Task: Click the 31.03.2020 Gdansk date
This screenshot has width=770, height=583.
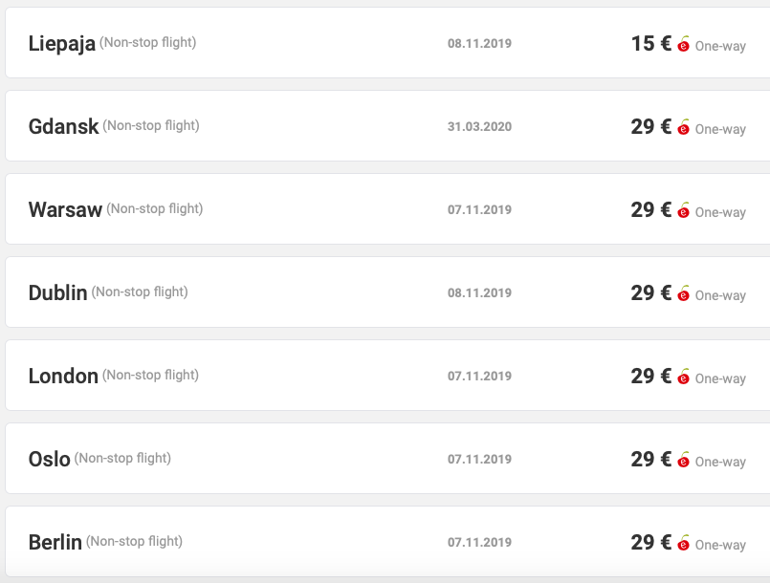Action: [x=479, y=126]
